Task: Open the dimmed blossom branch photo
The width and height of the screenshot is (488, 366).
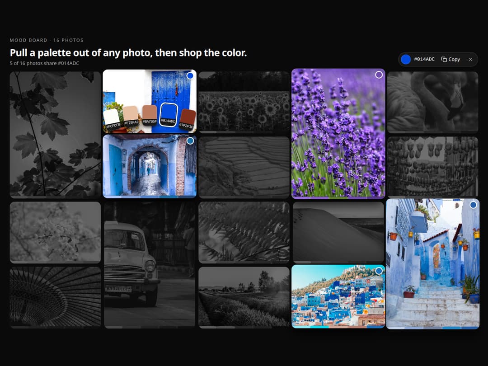Action: pos(56,233)
